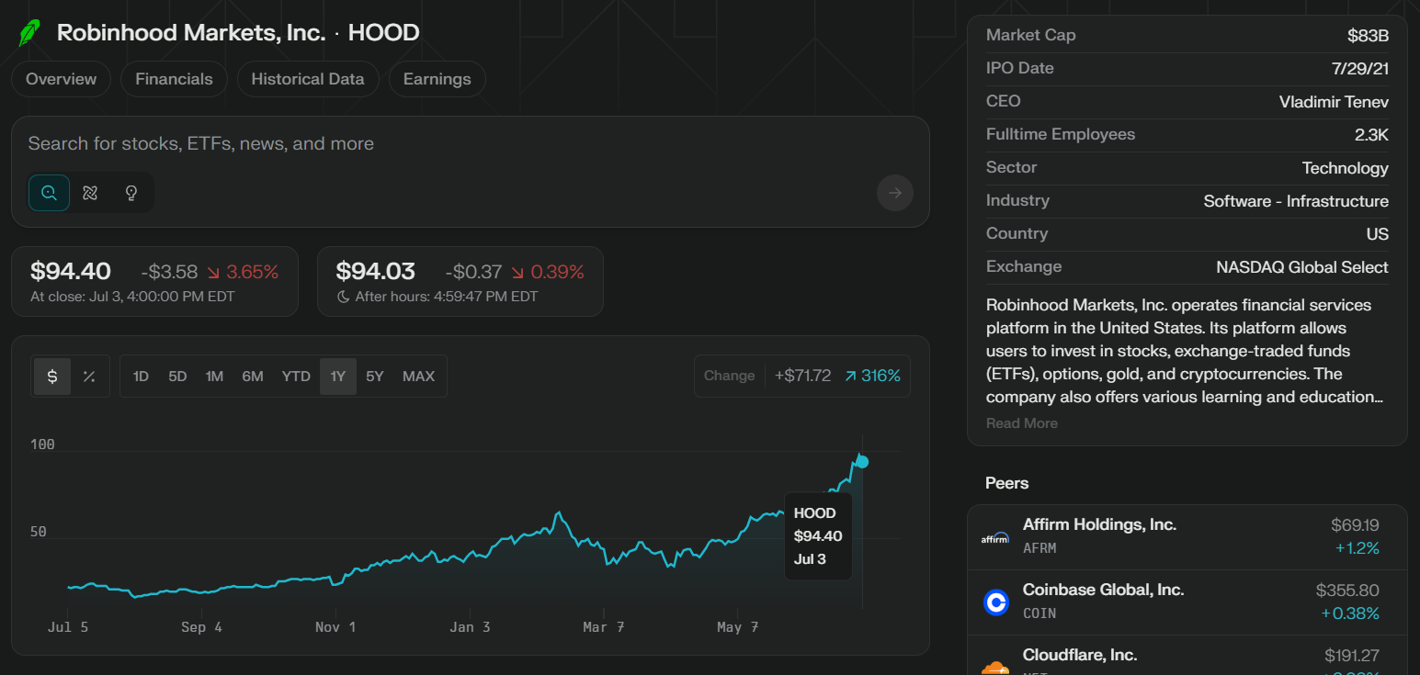
Task: Click the 316% change figure
Action: (x=872, y=377)
